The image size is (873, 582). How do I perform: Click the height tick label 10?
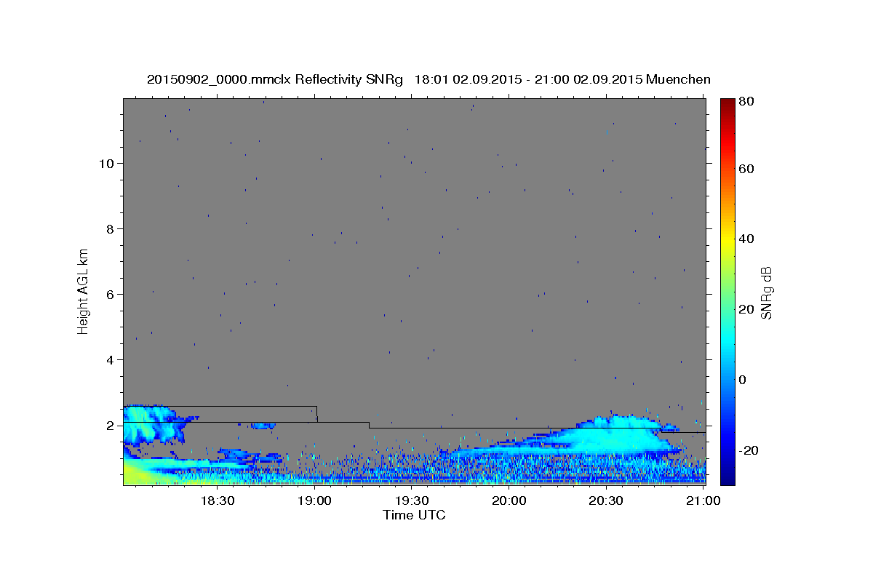pos(106,163)
